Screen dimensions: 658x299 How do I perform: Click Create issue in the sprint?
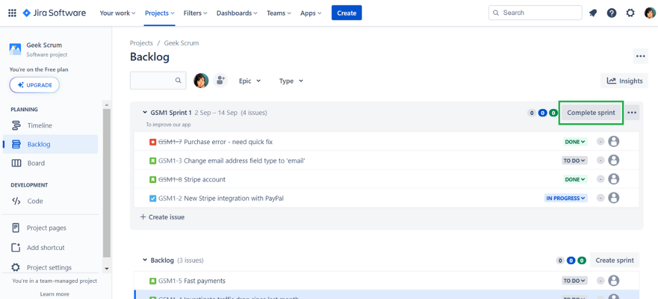pos(162,217)
